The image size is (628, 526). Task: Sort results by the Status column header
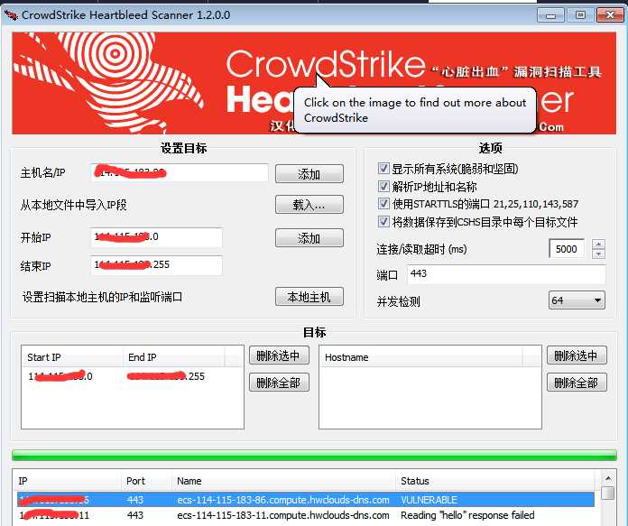(x=495, y=481)
